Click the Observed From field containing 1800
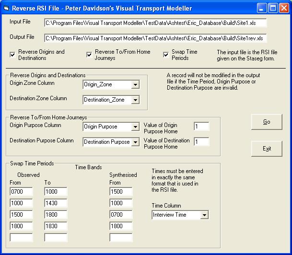Image resolution: width=292 pixels, height=255 pixels. (x=21, y=226)
